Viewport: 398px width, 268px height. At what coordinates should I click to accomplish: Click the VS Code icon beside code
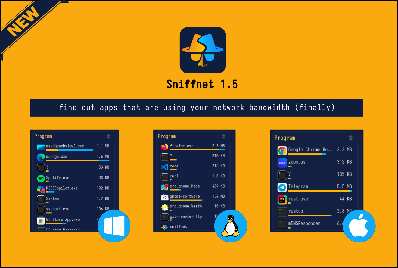[x=165, y=167]
